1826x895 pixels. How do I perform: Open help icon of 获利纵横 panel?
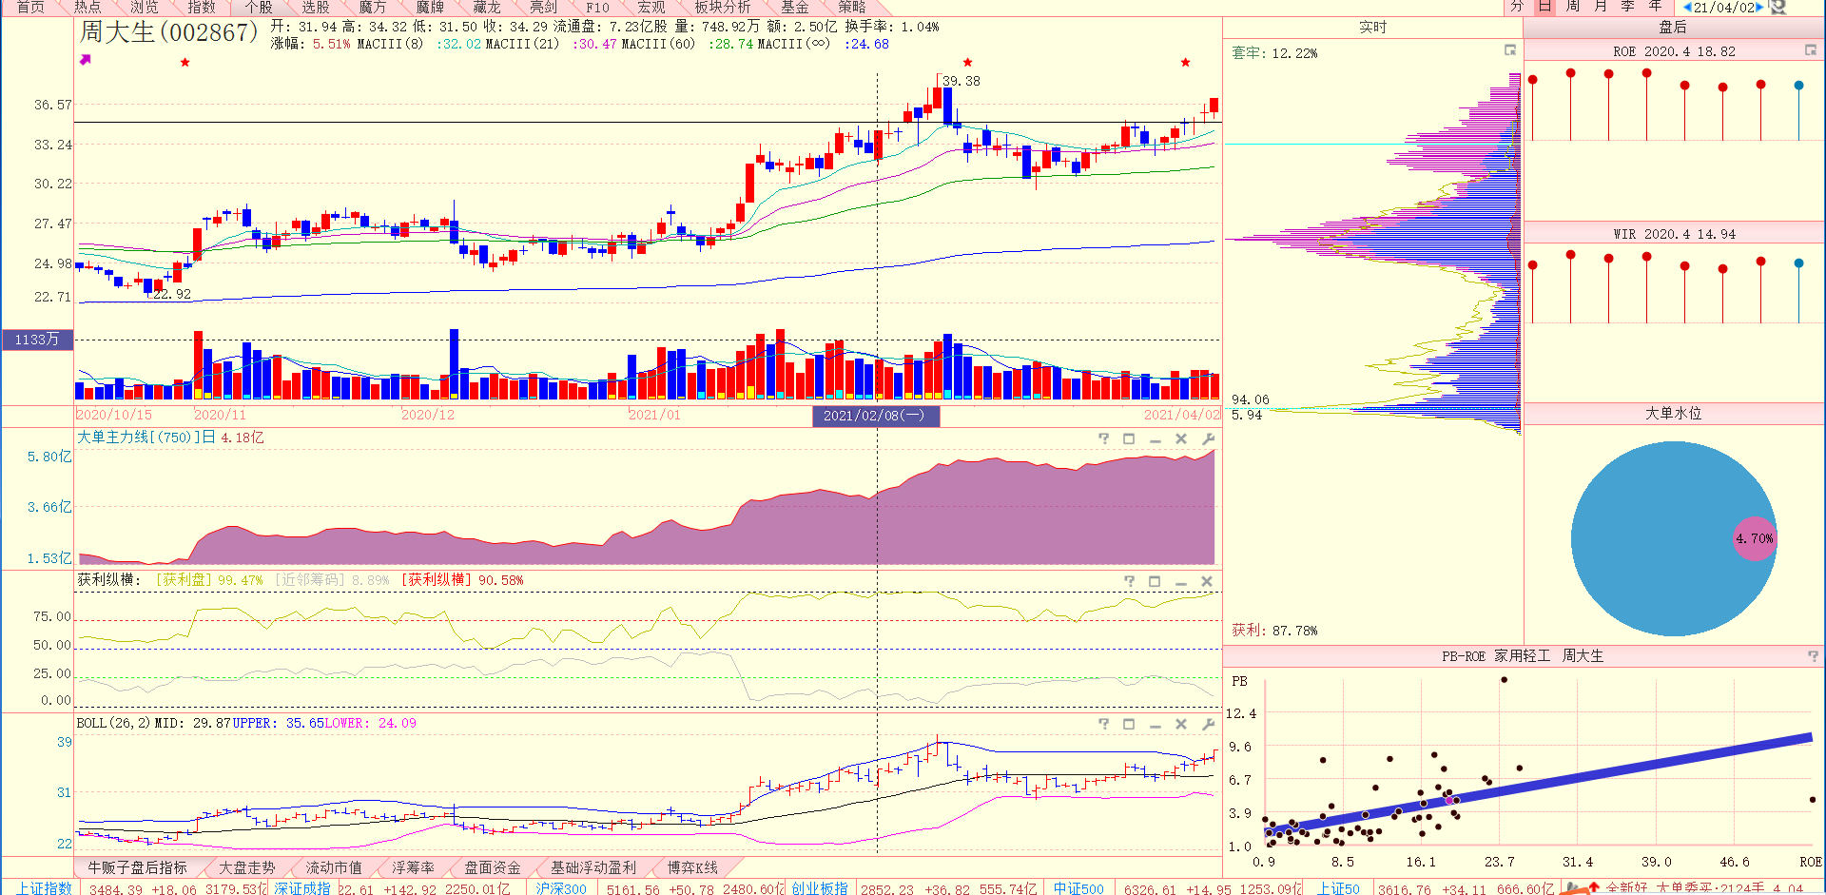pos(1129,581)
